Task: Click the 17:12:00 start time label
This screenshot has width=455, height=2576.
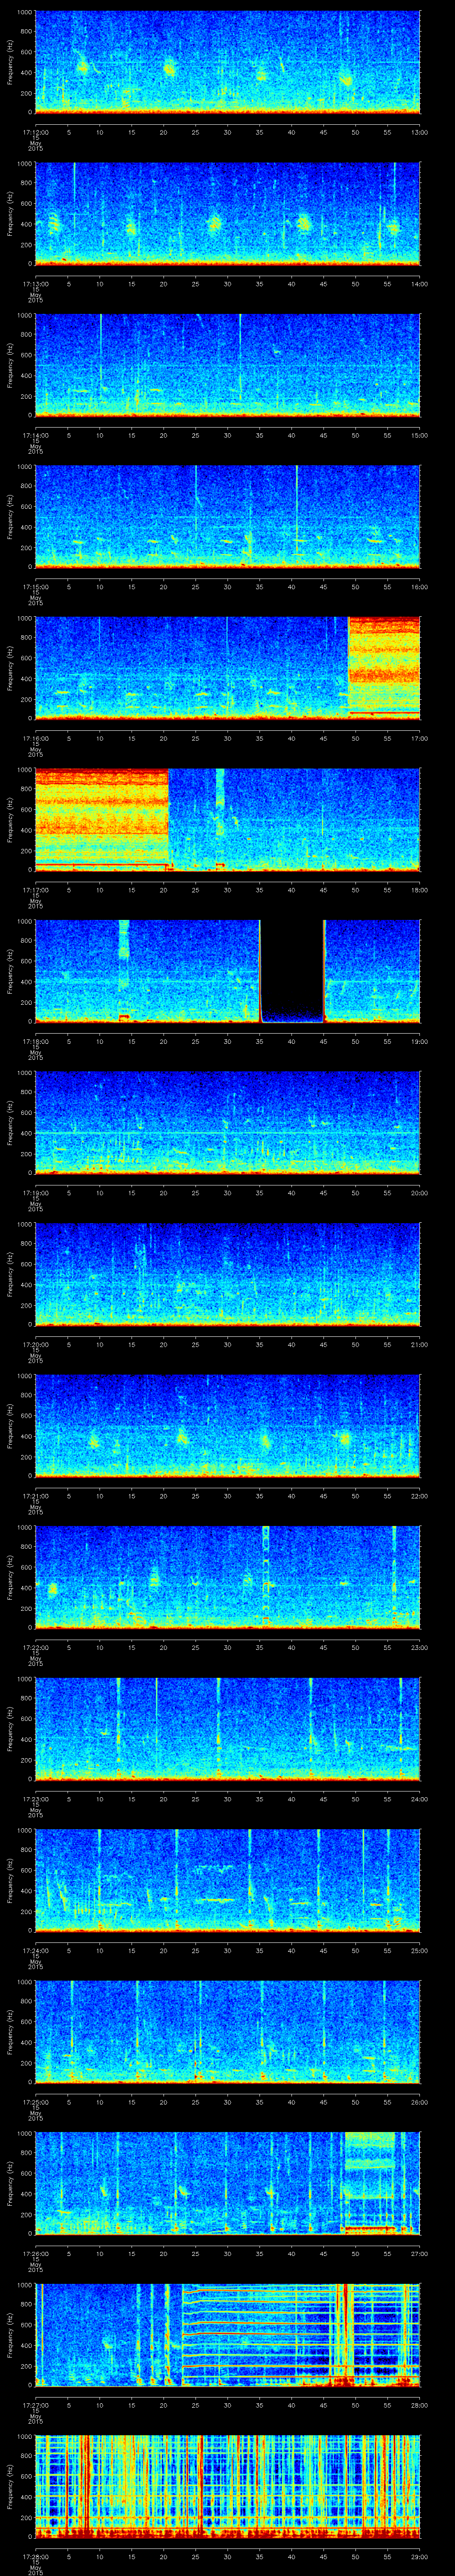Action: 35,131
